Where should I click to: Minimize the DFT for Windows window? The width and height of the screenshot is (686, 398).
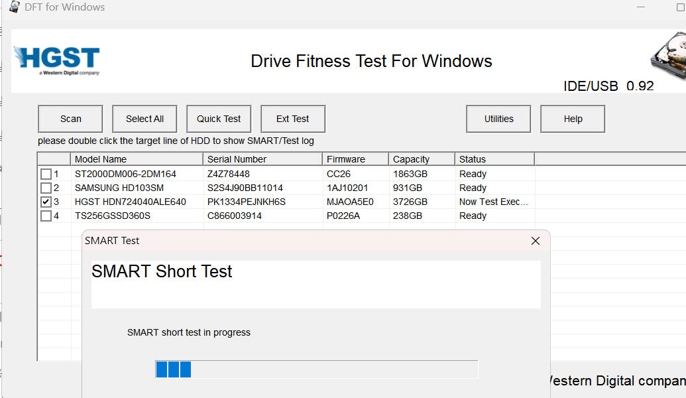(x=641, y=7)
